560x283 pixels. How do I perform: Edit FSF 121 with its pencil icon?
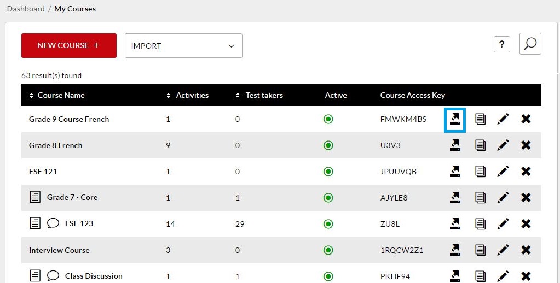click(503, 172)
